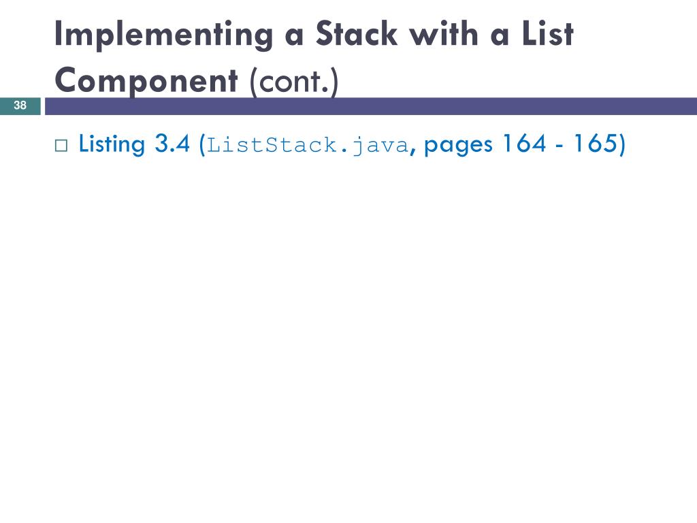Click the word "Listing" in the bullet
Viewport: 697px width, 523px height.
(112, 144)
